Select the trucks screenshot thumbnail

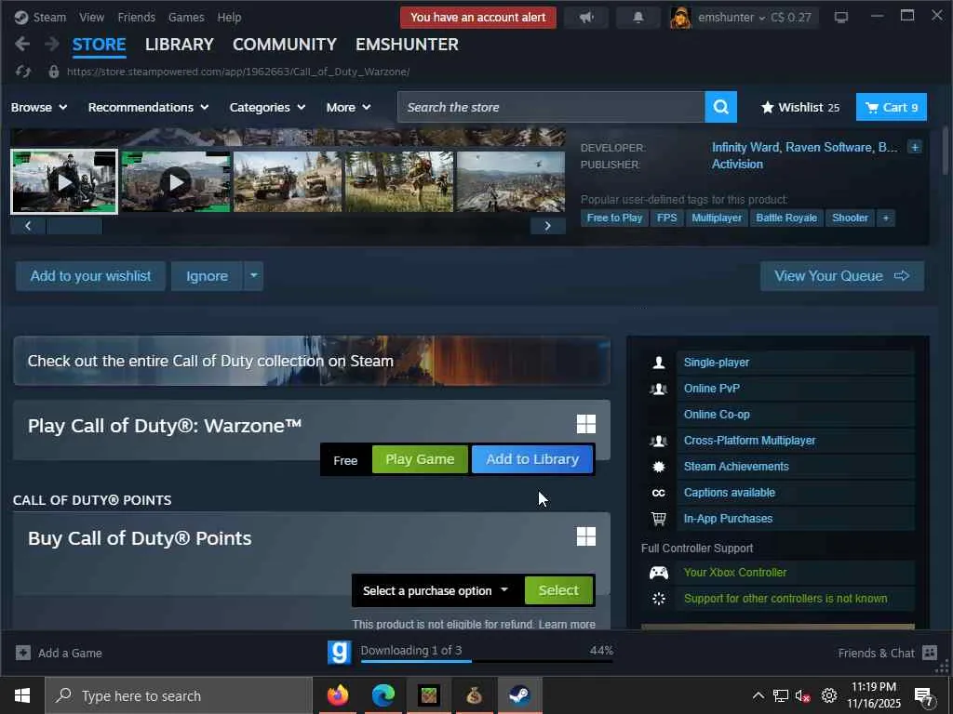click(x=288, y=181)
